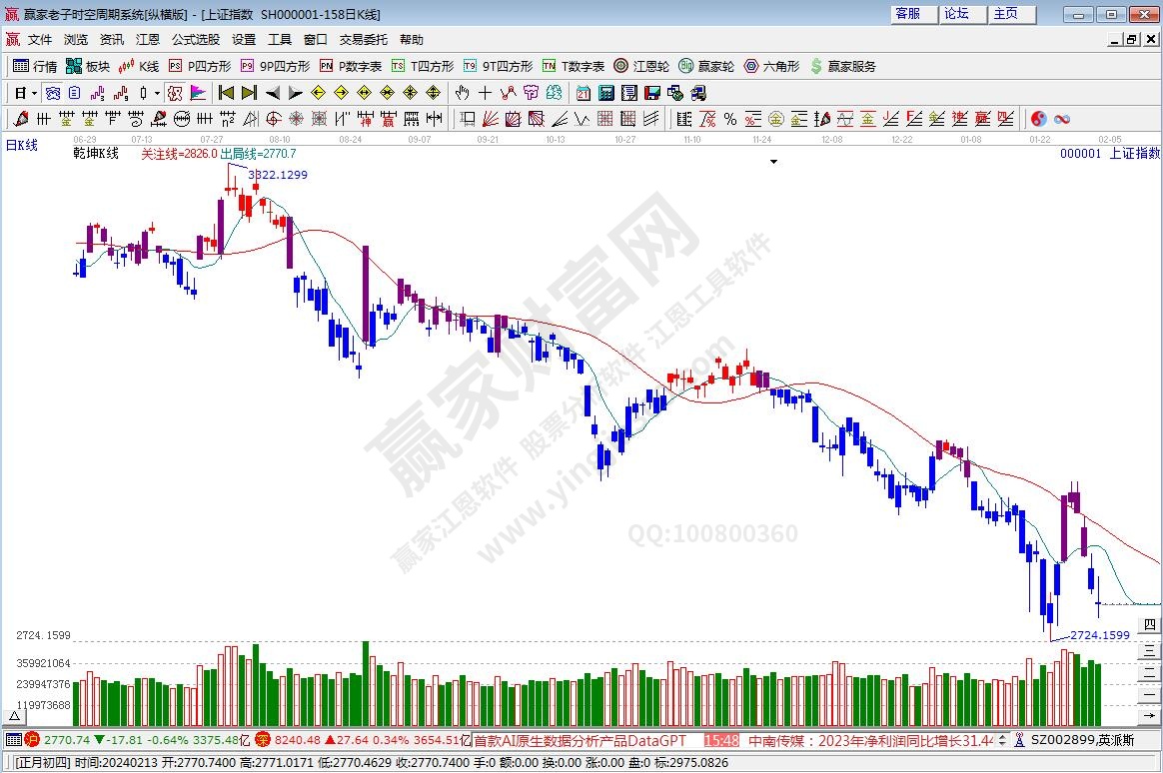Toggle the 四 panel-count button
Screen dimensions: 1163x773
pos(1150,625)
